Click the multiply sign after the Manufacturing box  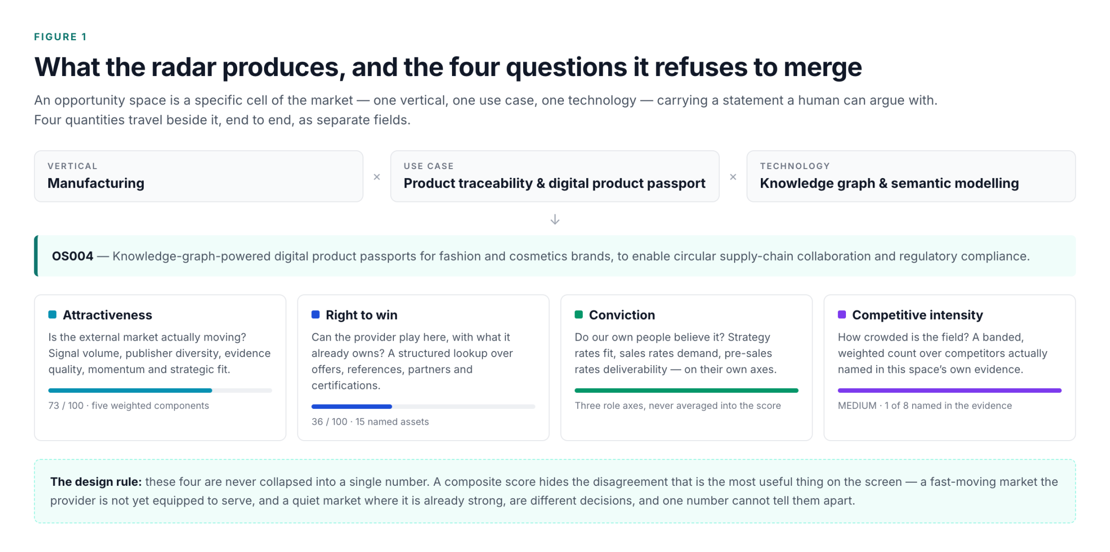tap(377, 177)
